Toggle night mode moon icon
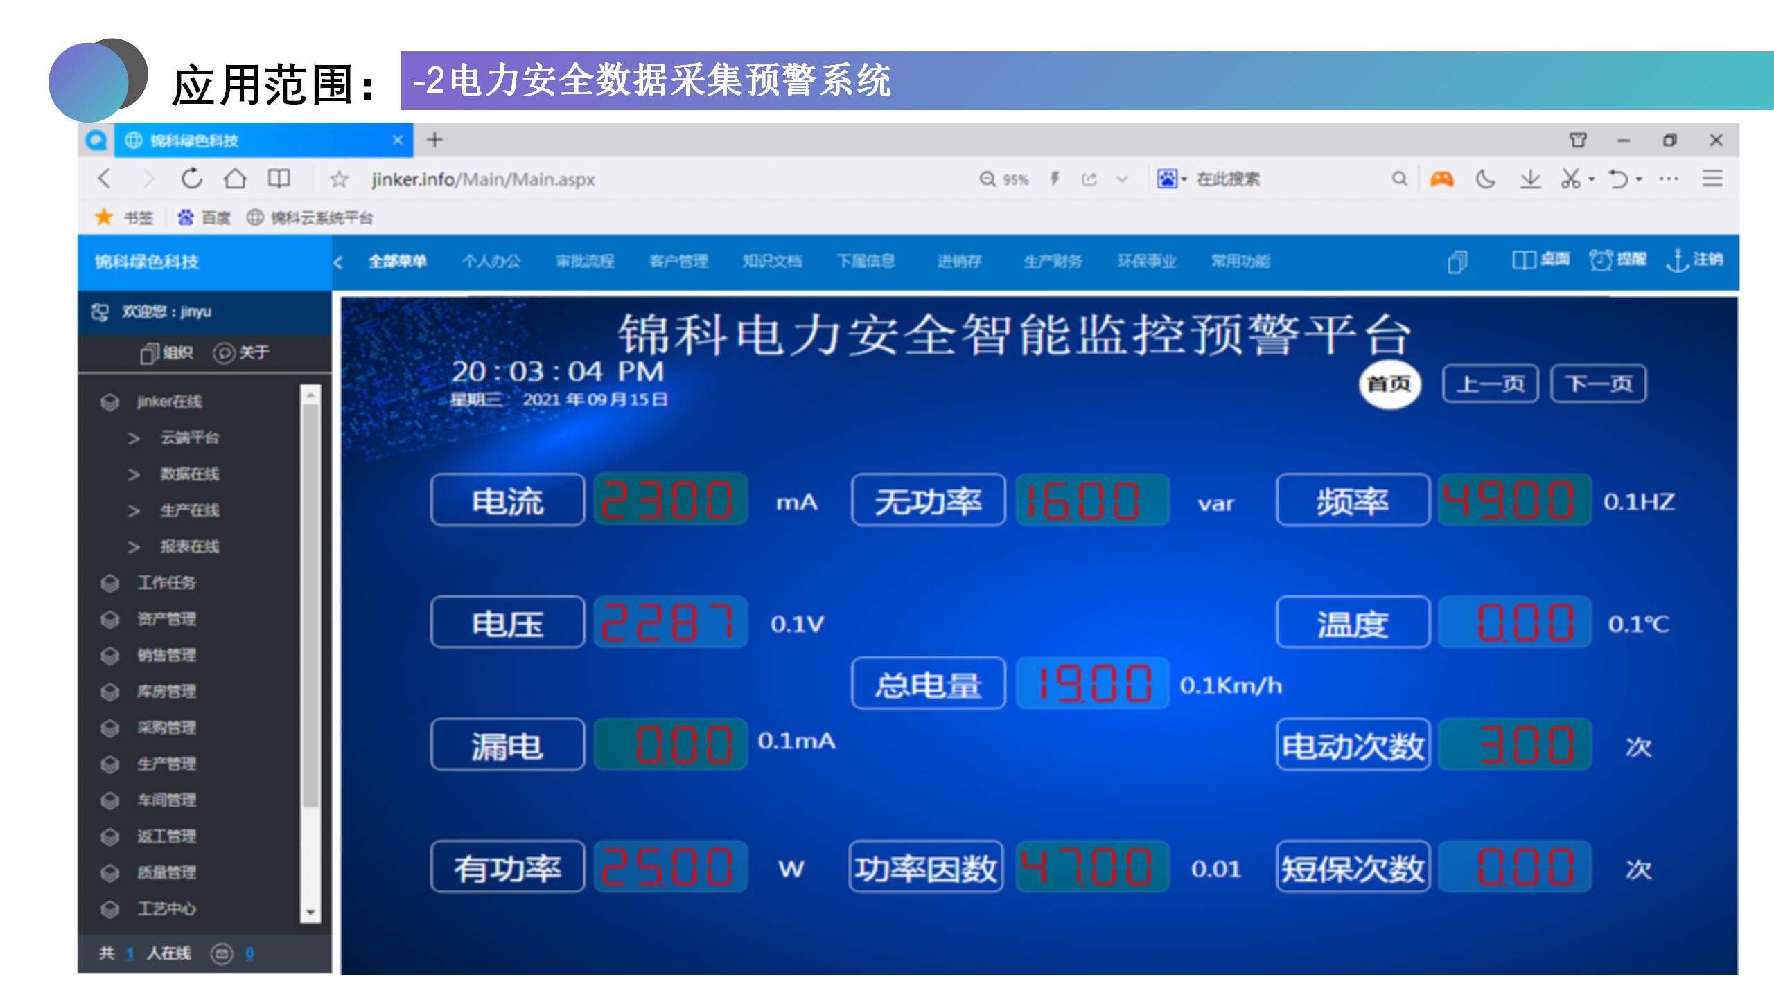 1485,179
